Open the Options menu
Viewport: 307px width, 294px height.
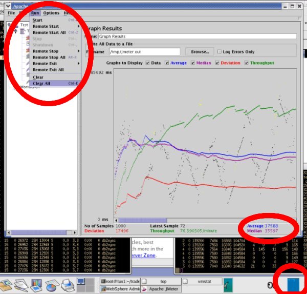(51, 13)
